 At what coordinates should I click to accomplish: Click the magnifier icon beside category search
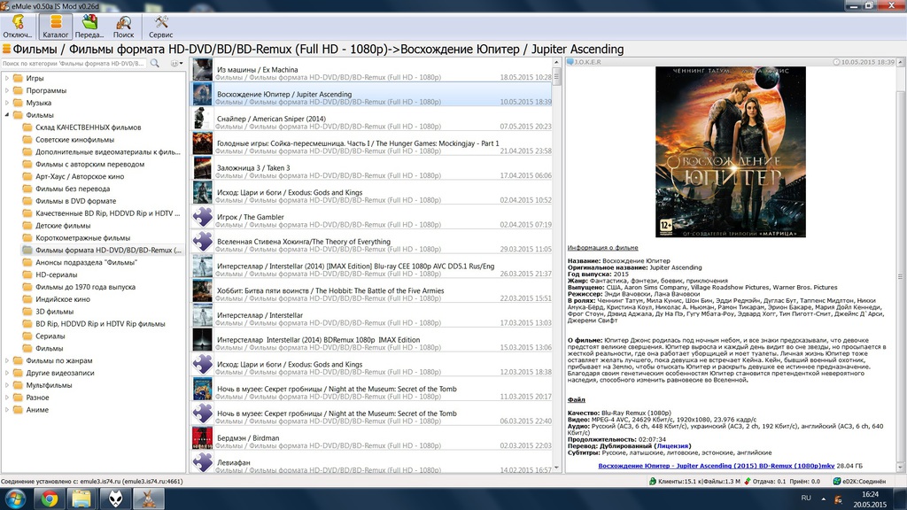(155, 63)
